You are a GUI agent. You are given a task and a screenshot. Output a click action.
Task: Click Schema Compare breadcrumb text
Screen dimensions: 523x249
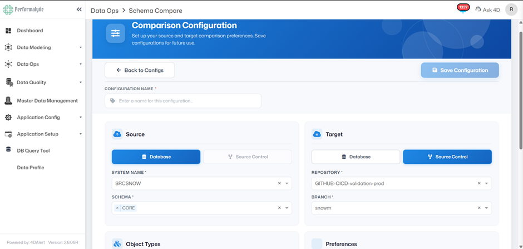[x=155, y=11]
